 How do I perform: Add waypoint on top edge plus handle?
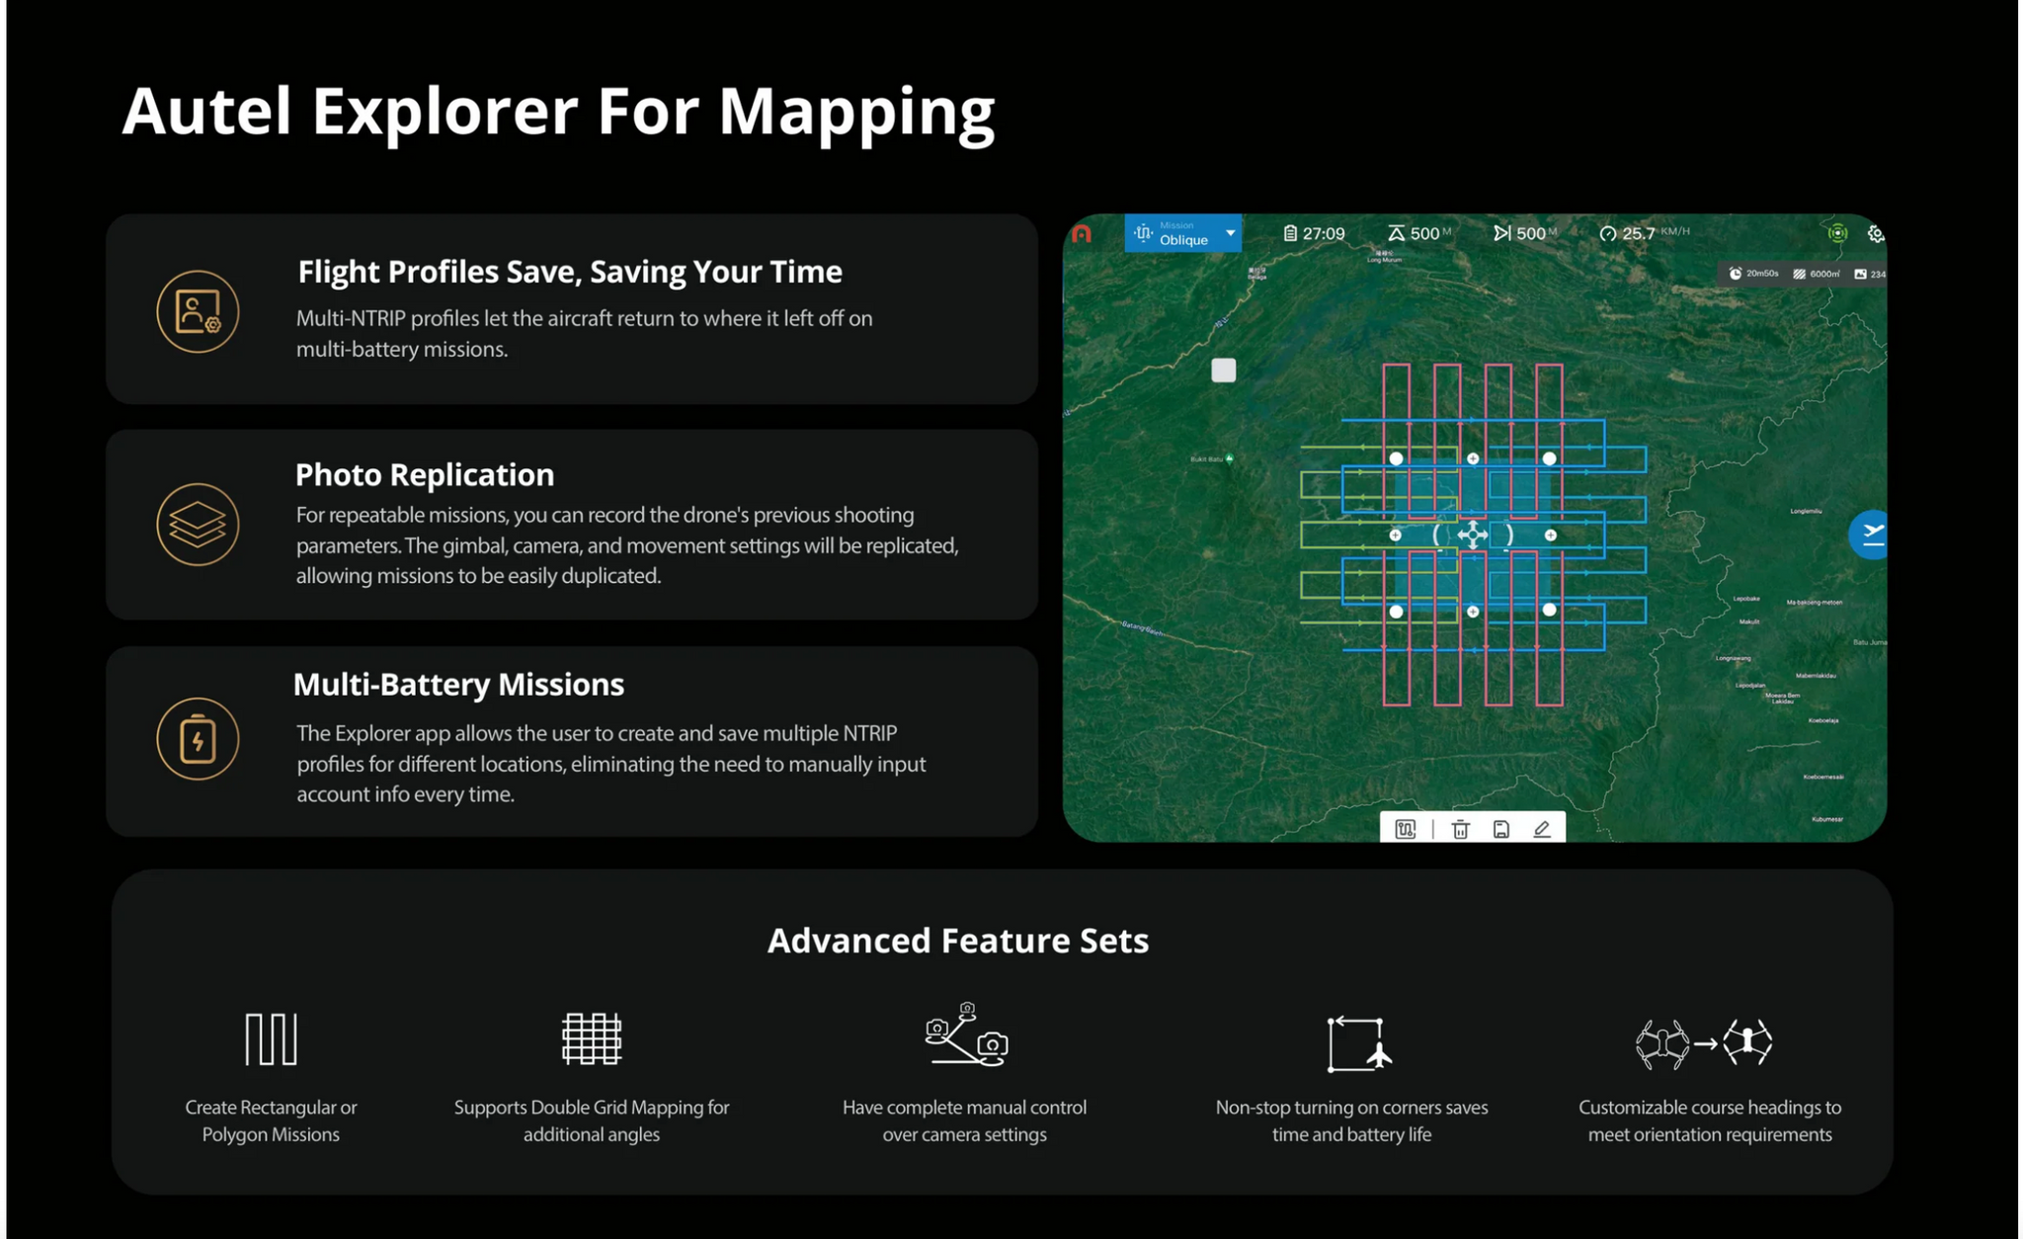point(1473,458)
